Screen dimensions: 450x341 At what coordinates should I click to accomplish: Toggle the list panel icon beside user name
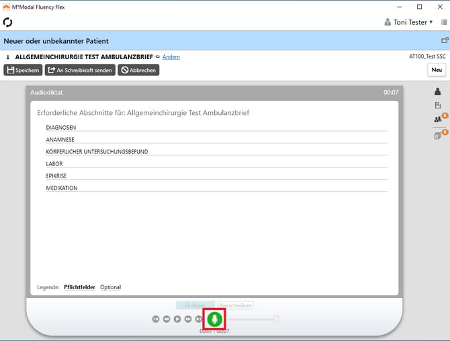click(443, 22)
